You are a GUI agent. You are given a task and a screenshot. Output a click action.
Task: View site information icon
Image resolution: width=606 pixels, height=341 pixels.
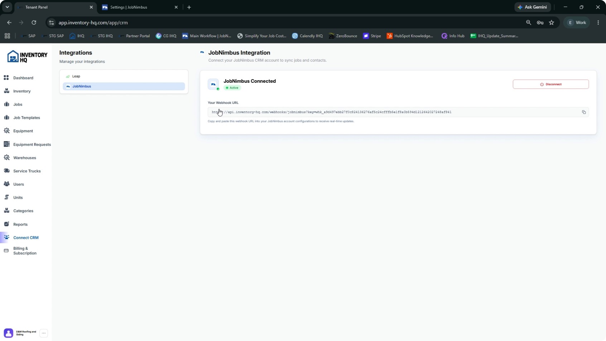coord(52,23)
